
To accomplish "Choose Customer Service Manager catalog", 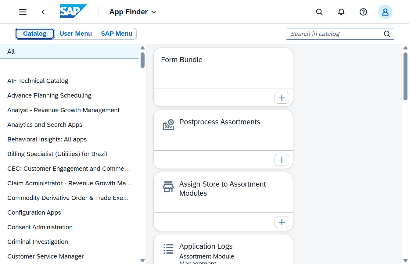I will (x=70, y=256).
